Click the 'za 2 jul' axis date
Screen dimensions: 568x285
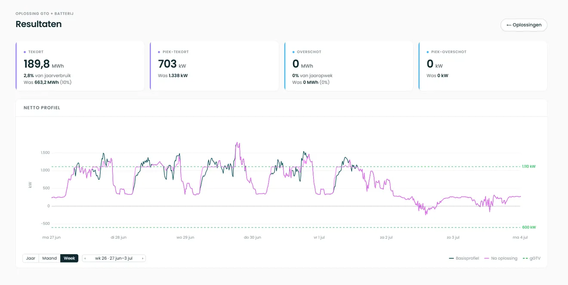386,237
